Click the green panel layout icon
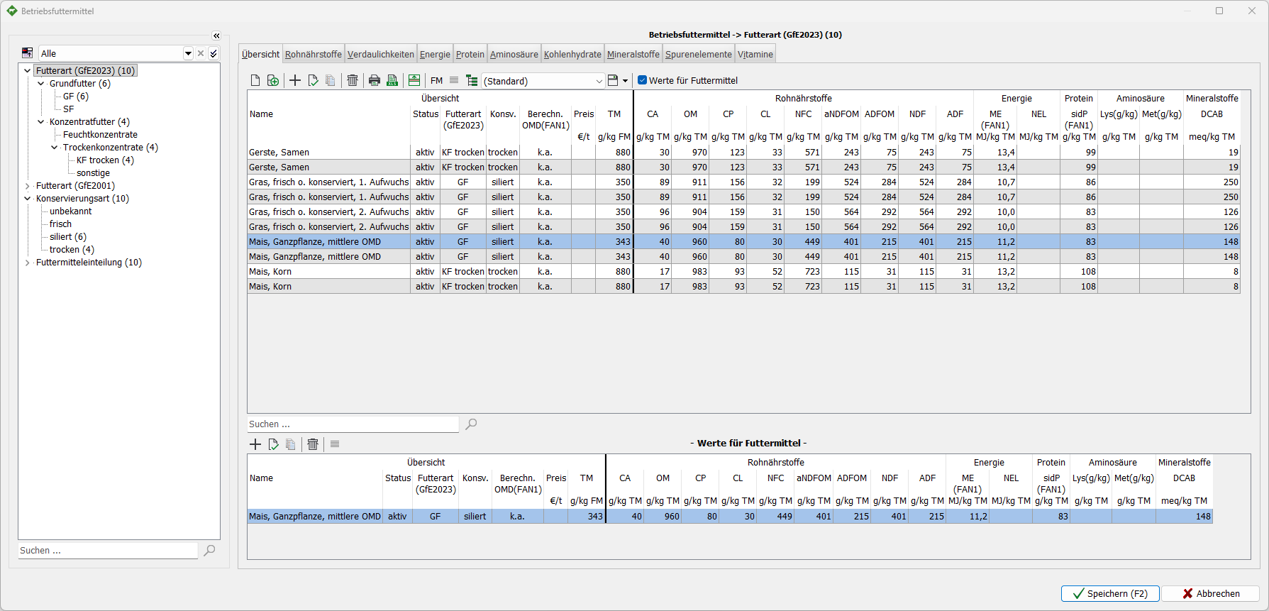Screen dimensions: 1269x611 414,81
